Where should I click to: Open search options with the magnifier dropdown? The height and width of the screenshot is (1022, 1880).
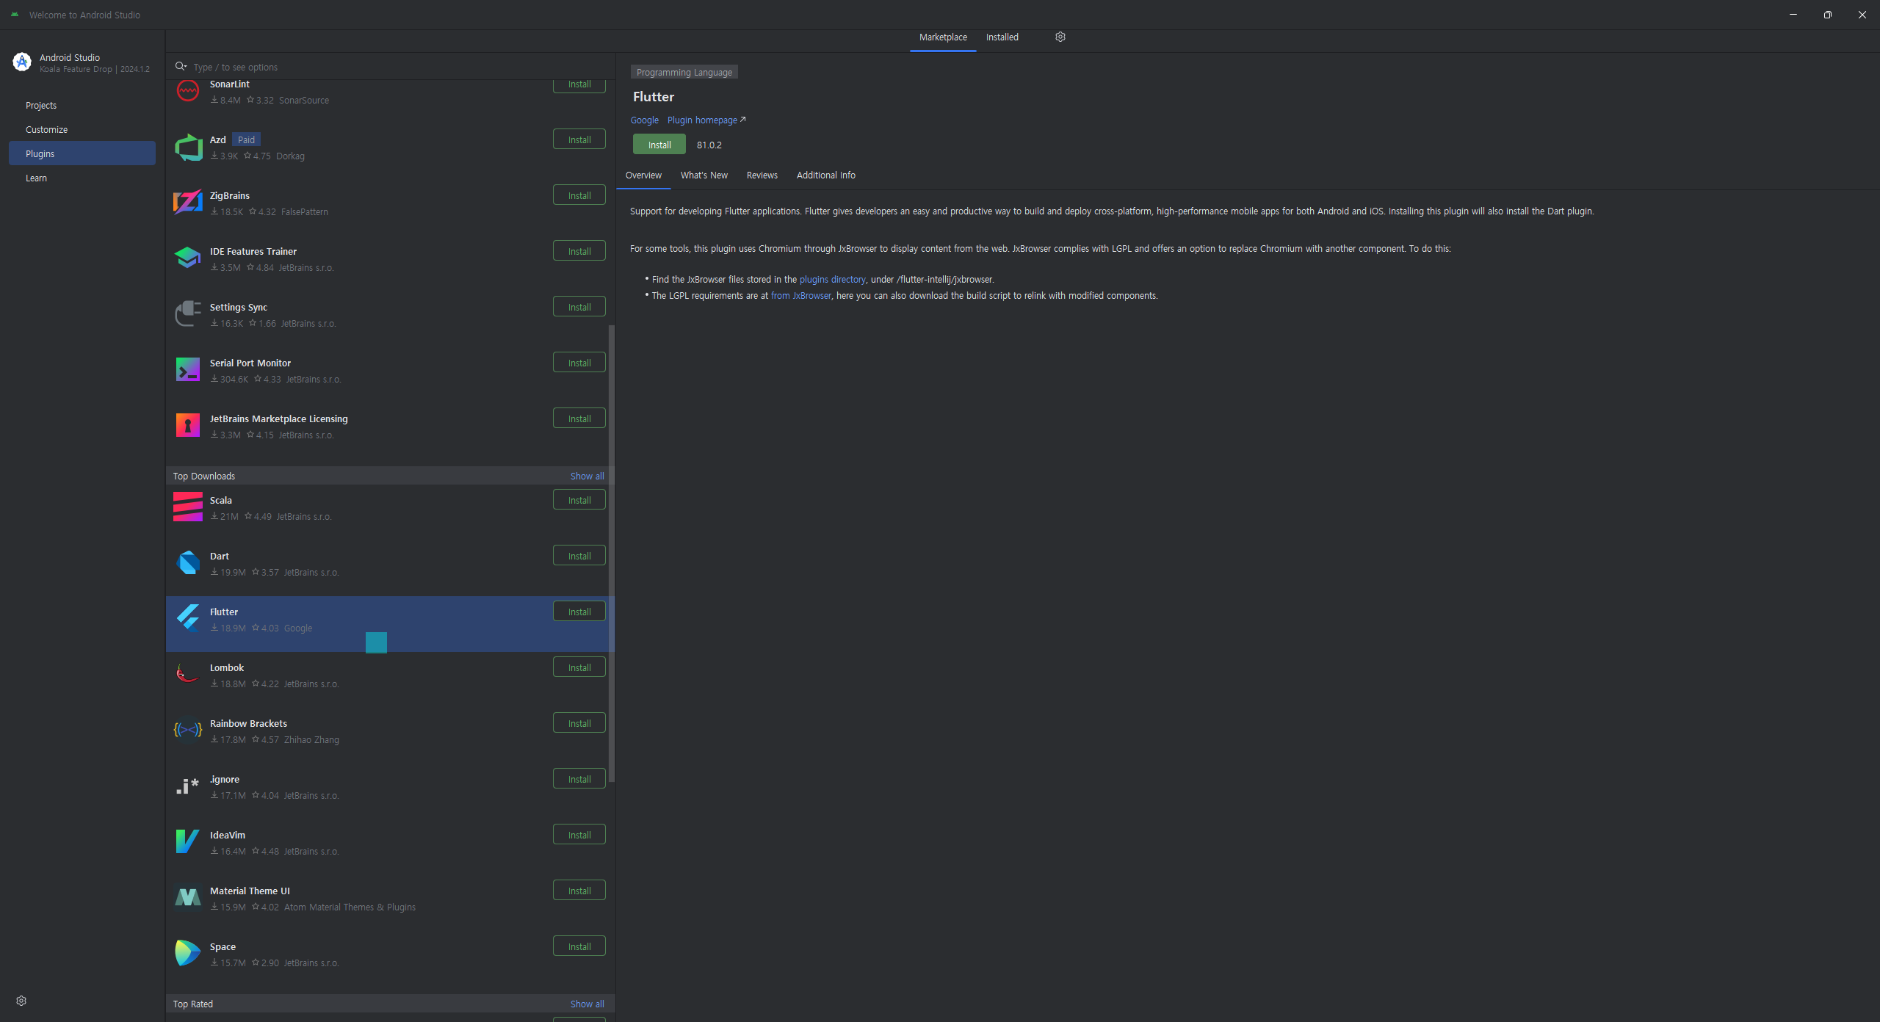[181, 66]
